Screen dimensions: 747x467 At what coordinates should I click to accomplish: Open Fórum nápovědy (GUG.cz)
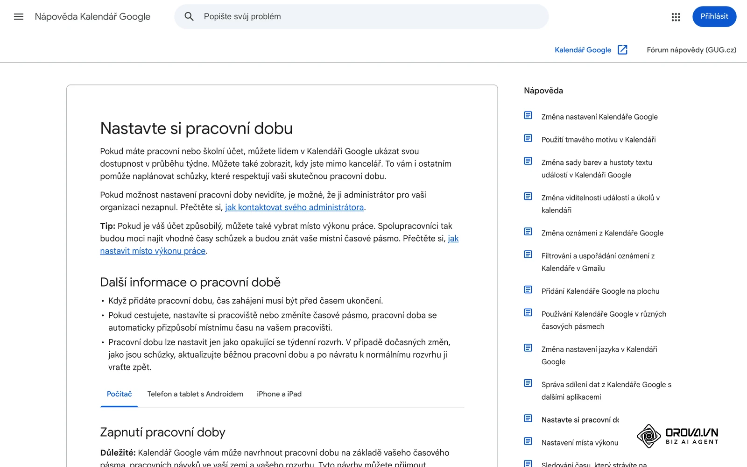[x=691, y=50]
